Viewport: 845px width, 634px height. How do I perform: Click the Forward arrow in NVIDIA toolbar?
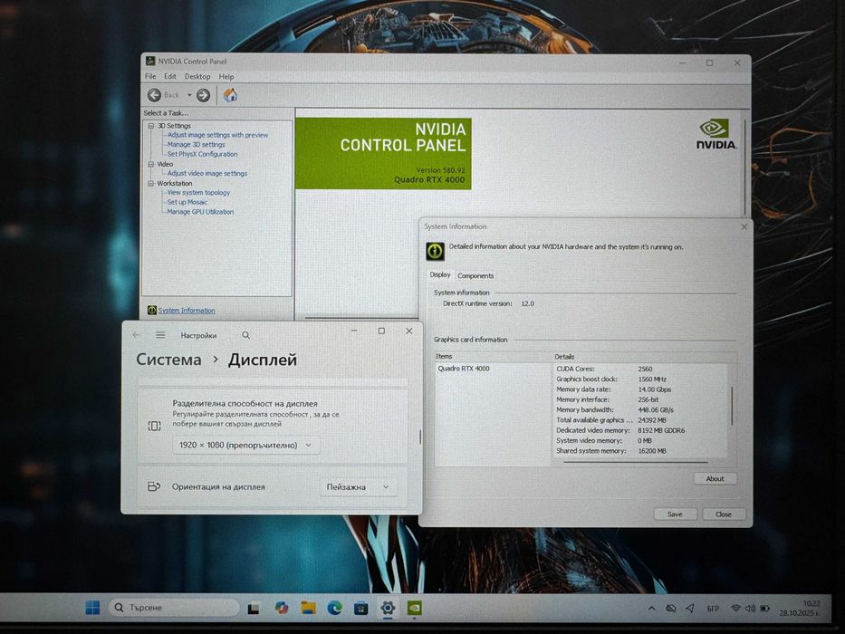[x=203, y=95]
